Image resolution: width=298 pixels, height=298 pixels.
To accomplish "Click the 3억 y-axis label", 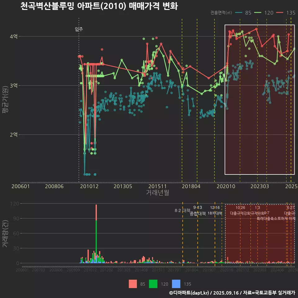I will [x=14, y=86].
